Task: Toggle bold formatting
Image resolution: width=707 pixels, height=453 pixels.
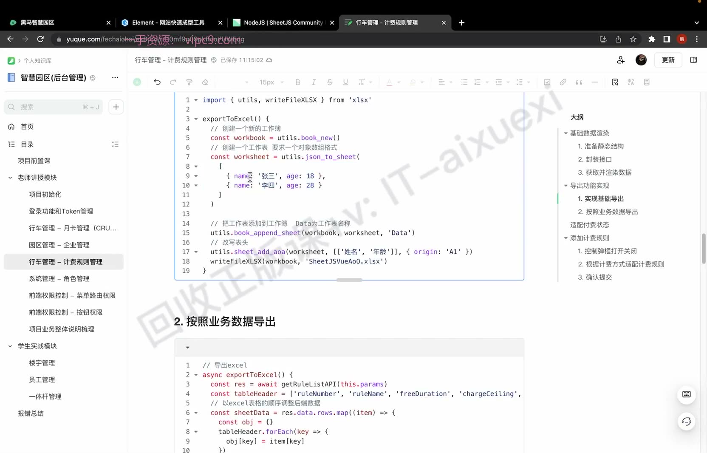Action: pyautogui.click(x=297, y=82)
